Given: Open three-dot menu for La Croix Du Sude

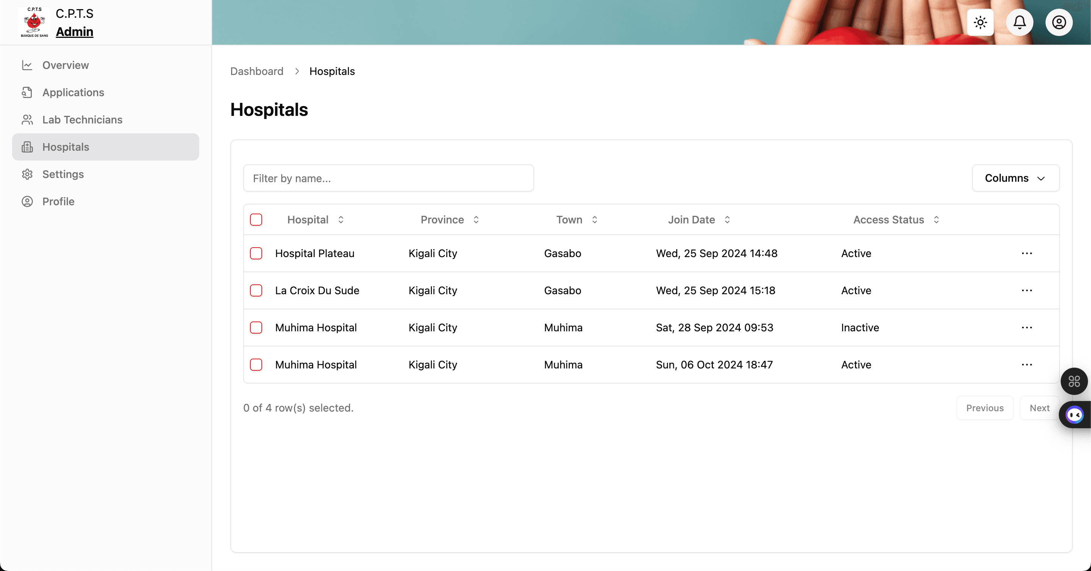Looking at the screenshot, I should [1027, 290].
